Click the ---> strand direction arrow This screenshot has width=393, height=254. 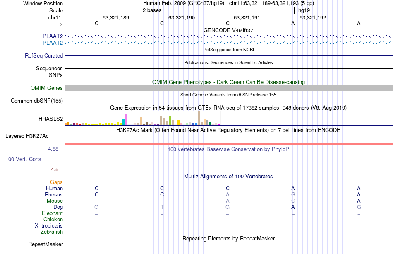[x=59, y=24]
